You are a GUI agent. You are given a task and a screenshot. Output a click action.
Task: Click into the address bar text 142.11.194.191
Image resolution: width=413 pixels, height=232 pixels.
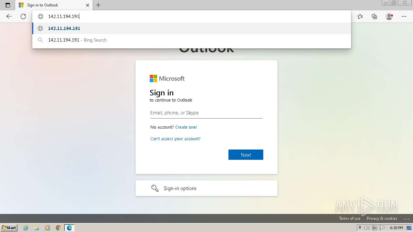[x=64, y=16]
